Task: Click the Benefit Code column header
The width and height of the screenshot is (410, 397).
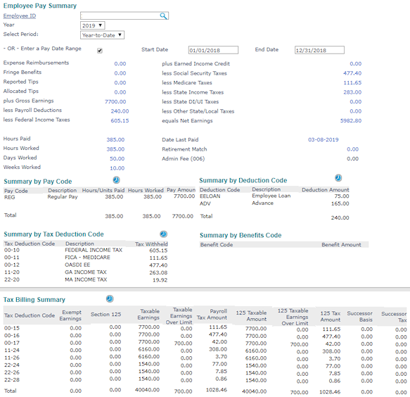Action: click(216, 245)
